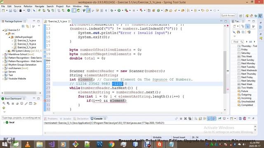Click the Back navigation yellow arrow
Image resolution: width=264 pixels, height=148 pixels.
(x=207, y=11)
